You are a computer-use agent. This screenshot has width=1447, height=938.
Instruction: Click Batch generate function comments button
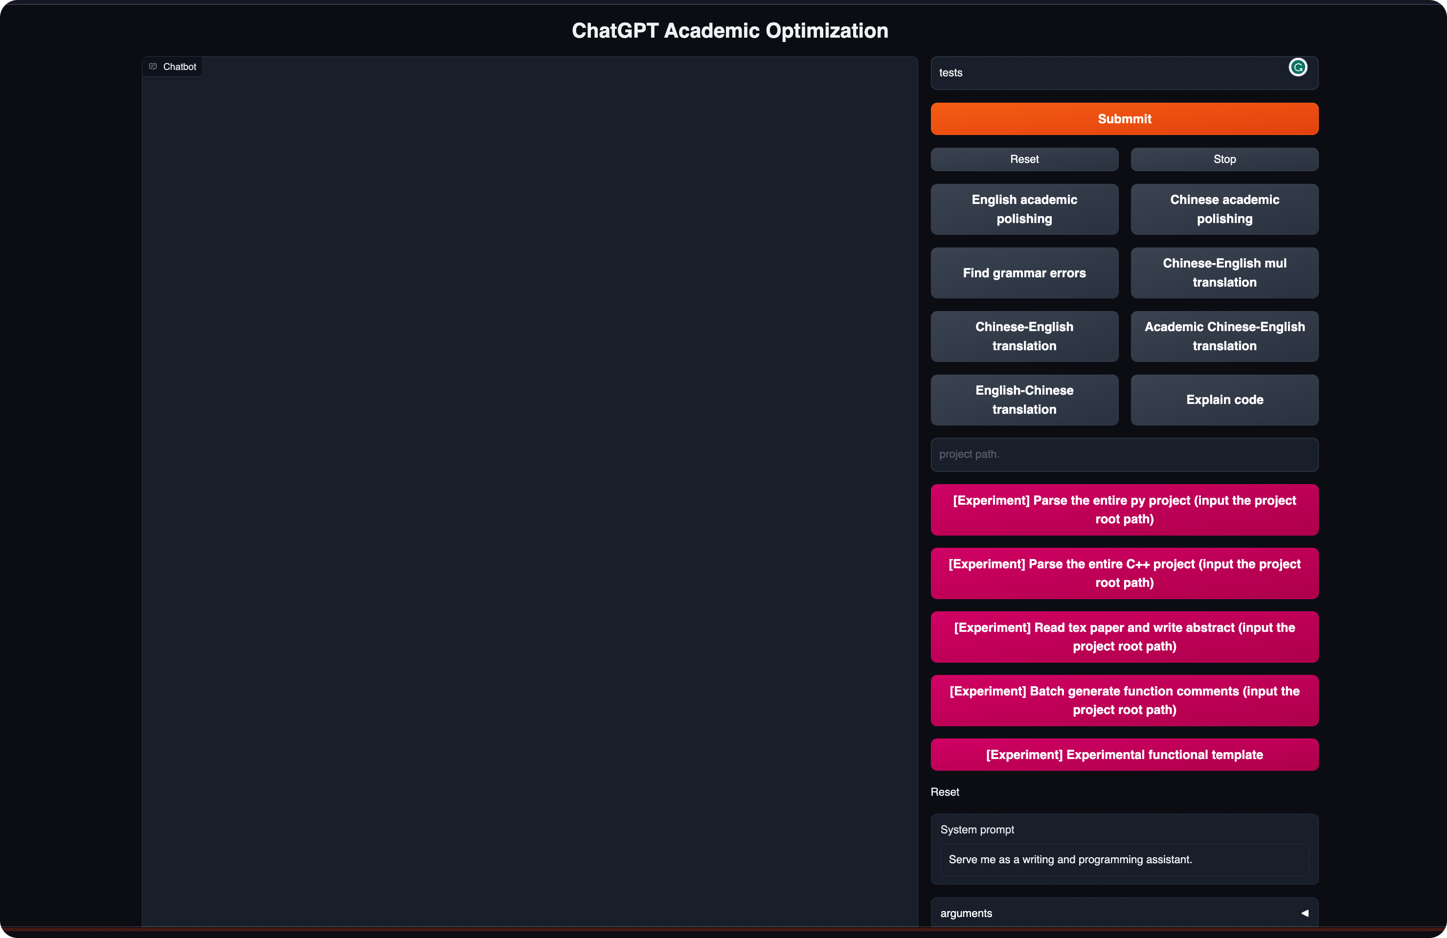coord(1124,700)
